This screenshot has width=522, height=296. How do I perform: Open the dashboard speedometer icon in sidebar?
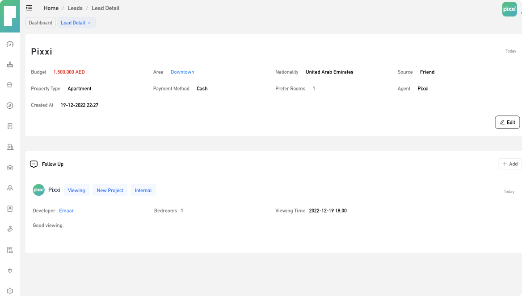tap(10, 44)
